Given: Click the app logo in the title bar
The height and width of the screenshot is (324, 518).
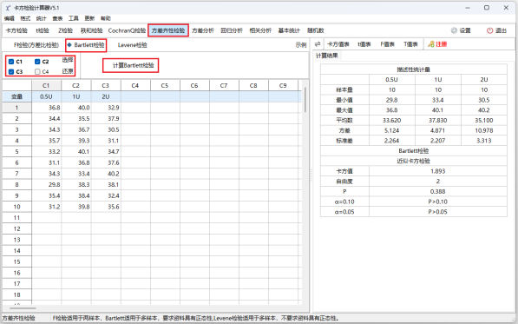Looking at the screenshot, I should point(8,8).
